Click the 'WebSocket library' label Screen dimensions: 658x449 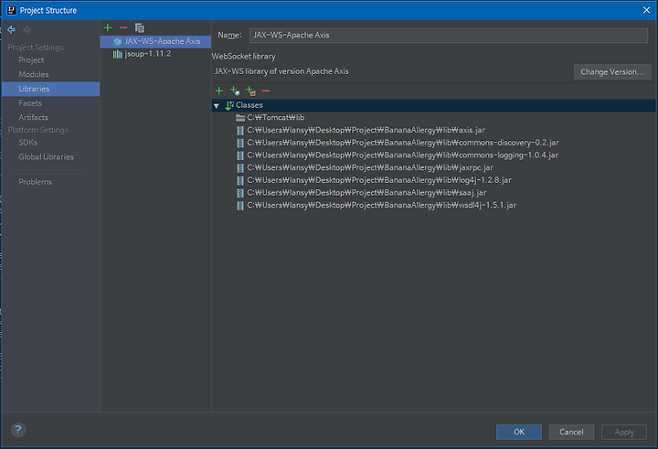pyautogui.click(x=244, y=57)
